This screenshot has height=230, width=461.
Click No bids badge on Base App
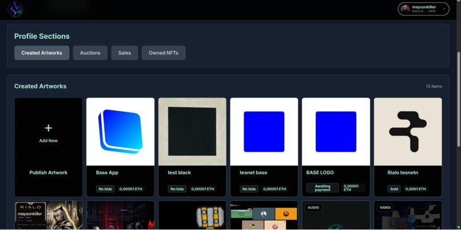[105, 189]
